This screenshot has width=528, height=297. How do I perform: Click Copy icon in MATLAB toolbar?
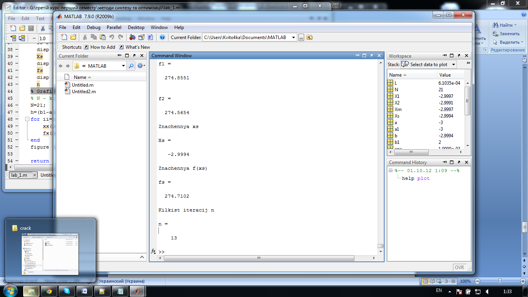point(94,37)
